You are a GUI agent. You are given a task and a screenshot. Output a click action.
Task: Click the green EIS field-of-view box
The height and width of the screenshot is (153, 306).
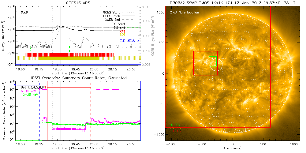(x=213, y=61)
